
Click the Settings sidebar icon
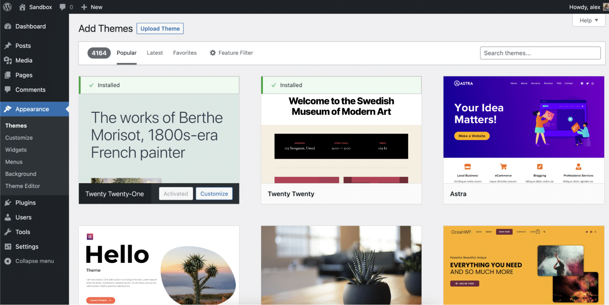pyautogui.click(x=8, y=246)
